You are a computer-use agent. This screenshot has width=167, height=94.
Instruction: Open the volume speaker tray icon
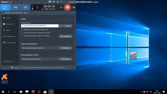(147, 92)
